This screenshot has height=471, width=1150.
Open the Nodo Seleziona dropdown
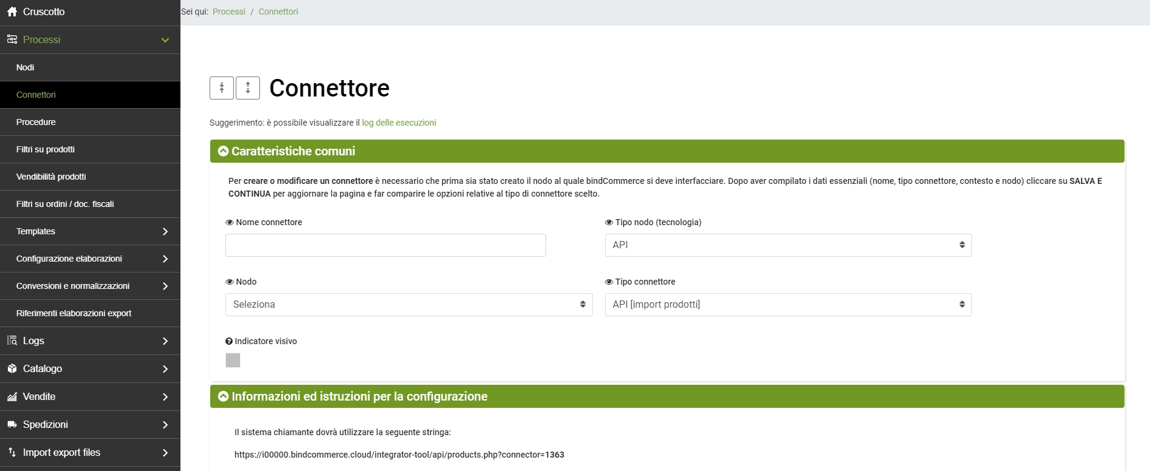click(x=408, y=305)
